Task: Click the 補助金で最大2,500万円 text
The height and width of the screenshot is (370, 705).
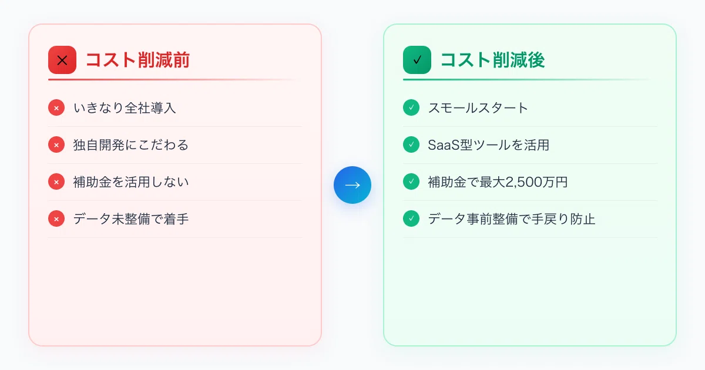Action: point(498,182)
